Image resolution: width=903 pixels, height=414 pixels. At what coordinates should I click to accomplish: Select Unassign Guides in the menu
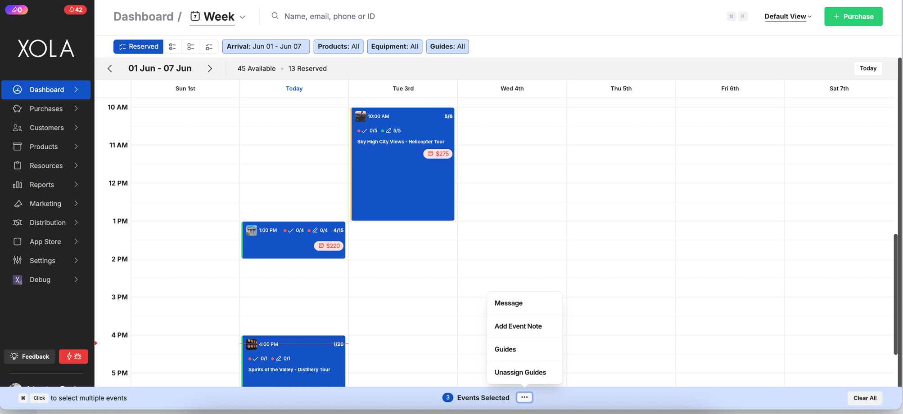tap(520, 372)
